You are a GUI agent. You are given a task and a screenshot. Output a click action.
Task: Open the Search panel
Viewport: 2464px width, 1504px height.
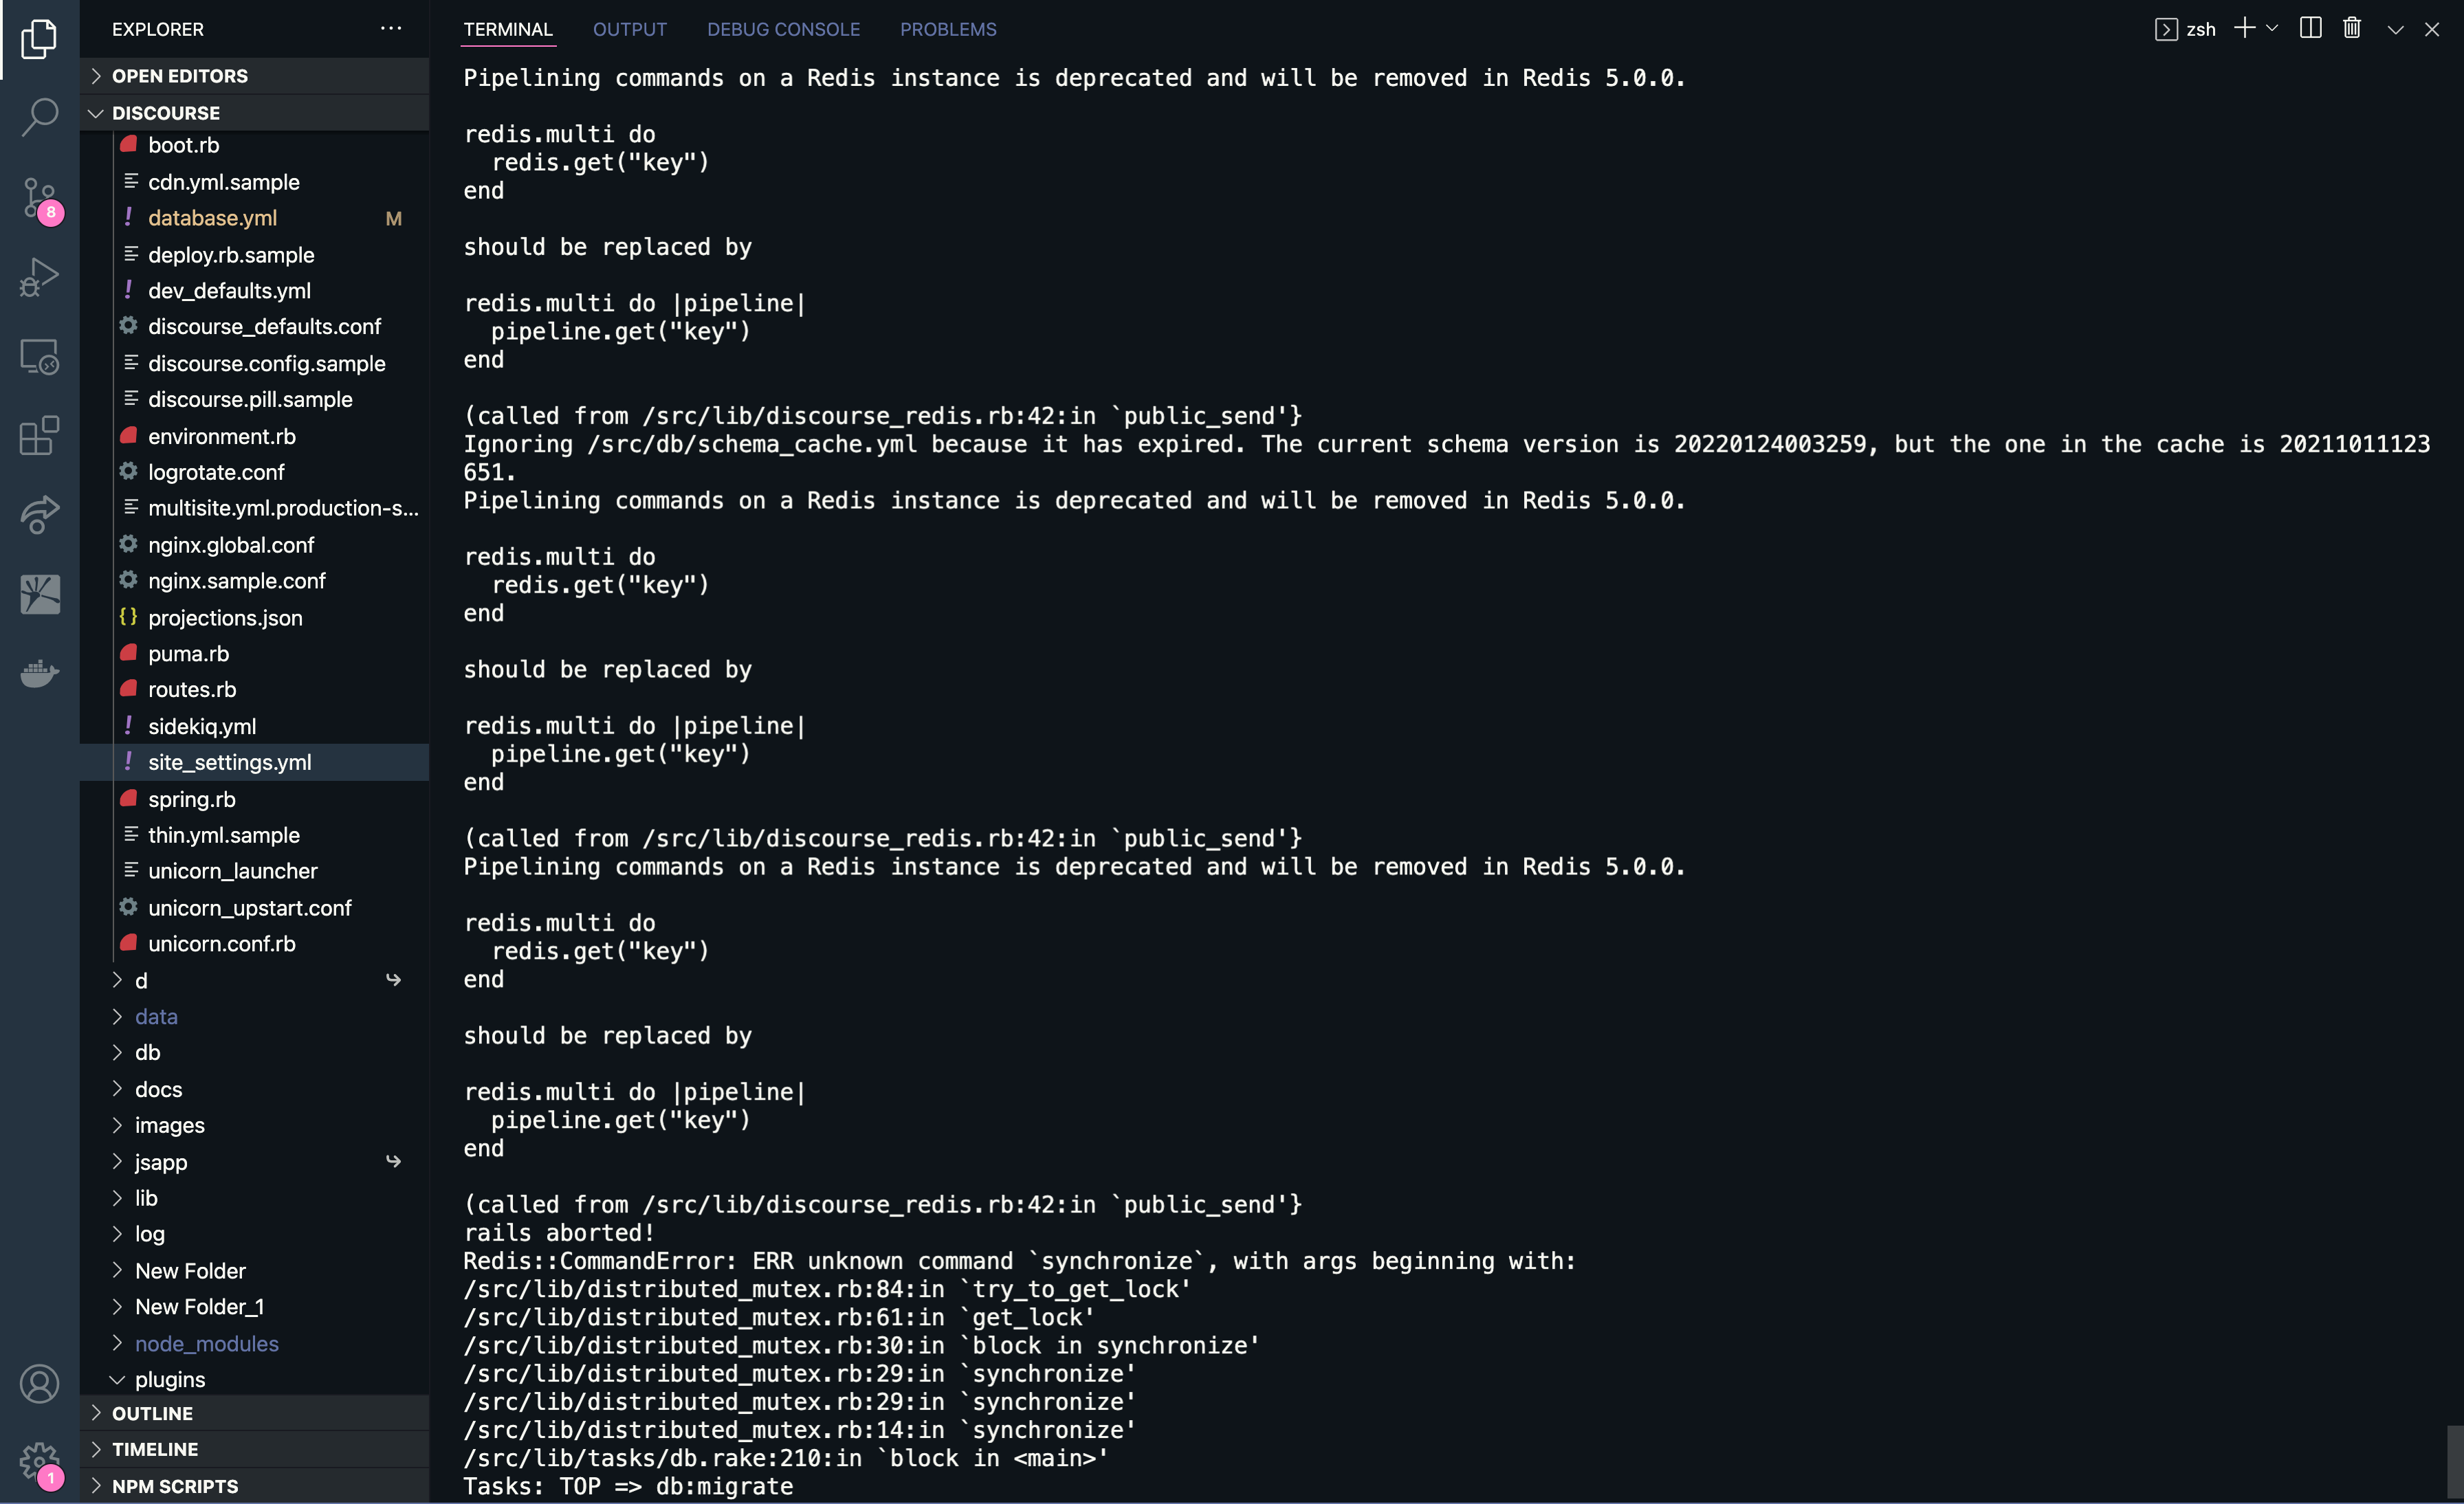pyautogui.click(x=39, y=117)
